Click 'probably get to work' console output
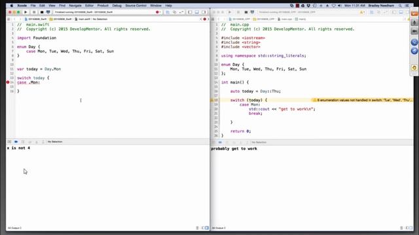419x235 pixels. pos(234,149)
